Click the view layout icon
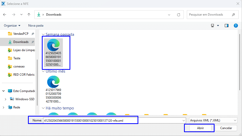 point(212,26)
